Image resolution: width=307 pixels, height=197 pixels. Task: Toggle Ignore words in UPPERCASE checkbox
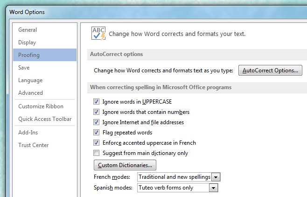pos(96,101)
